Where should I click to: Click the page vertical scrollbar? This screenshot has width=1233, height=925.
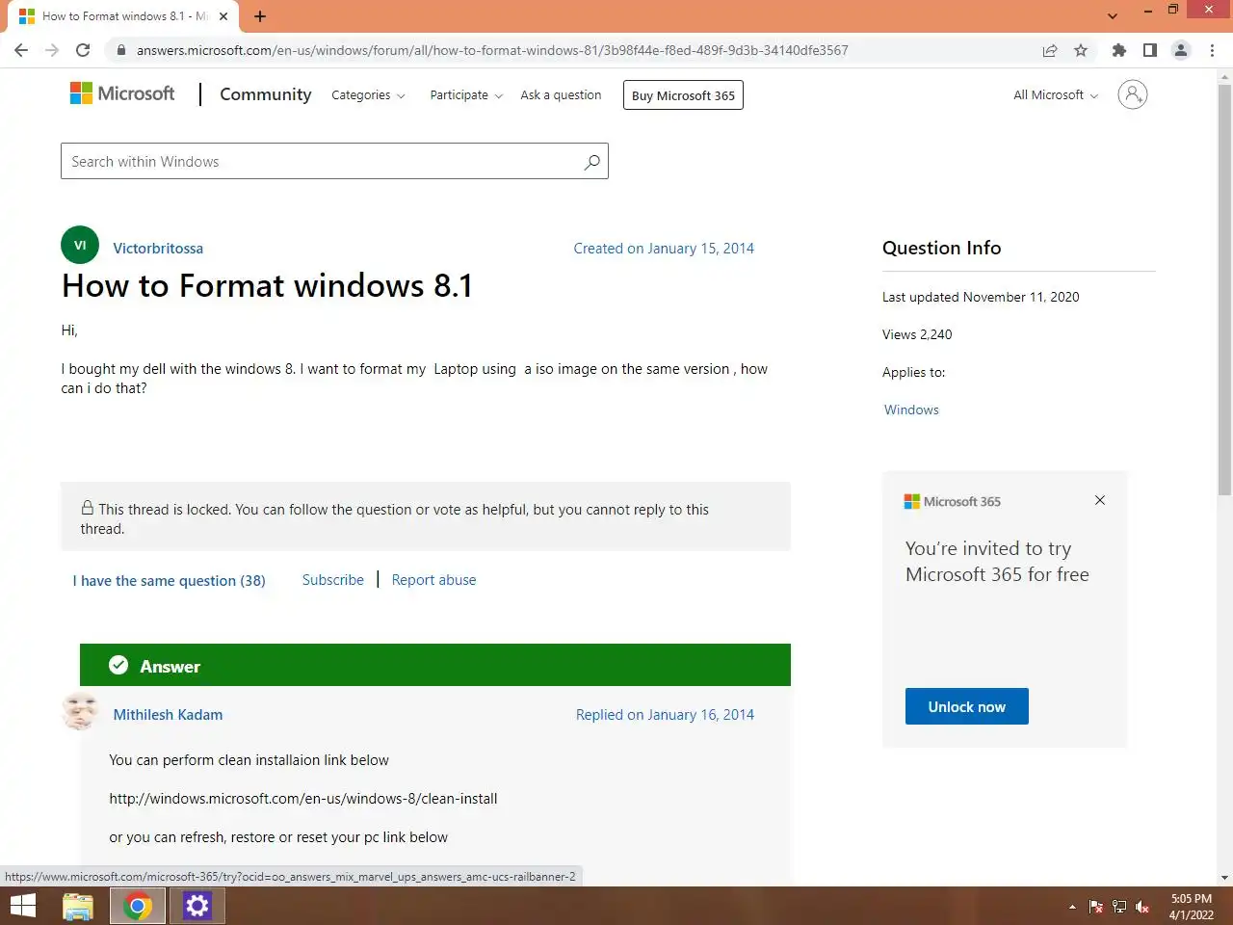[x=1224, y=289]
